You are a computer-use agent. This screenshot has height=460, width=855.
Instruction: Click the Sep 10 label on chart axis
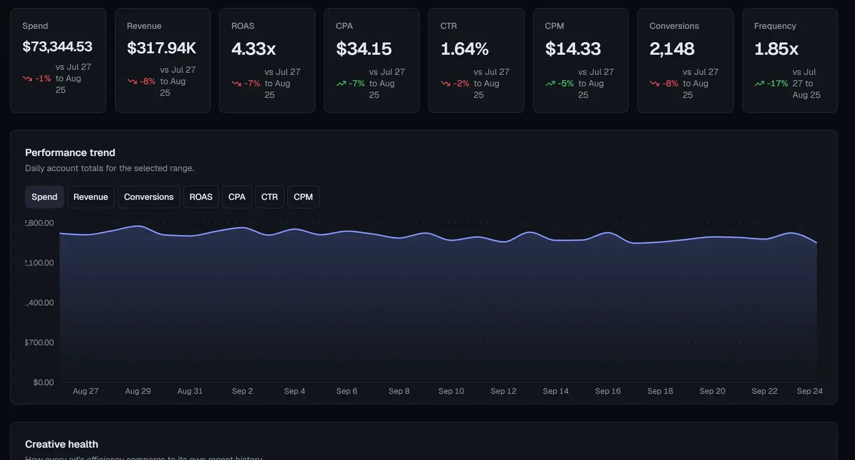click(x=451, y=391)
